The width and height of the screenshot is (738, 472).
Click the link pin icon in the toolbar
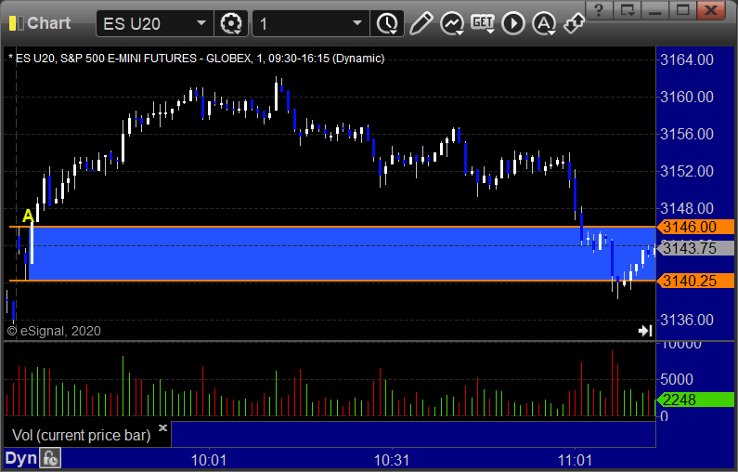(574, 23)
